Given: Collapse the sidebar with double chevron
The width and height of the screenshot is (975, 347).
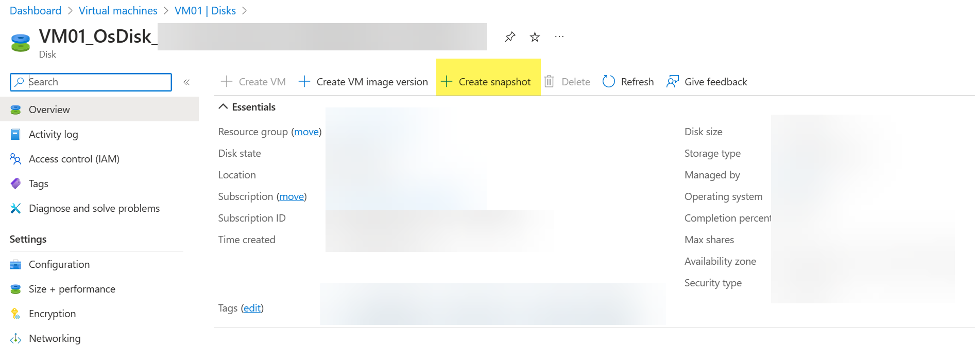Looking at the screenshot, I should [x=186, y=82].
